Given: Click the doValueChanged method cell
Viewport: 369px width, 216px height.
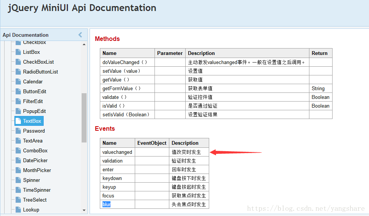Looking at the screenshot, I should tap(127, 62).
